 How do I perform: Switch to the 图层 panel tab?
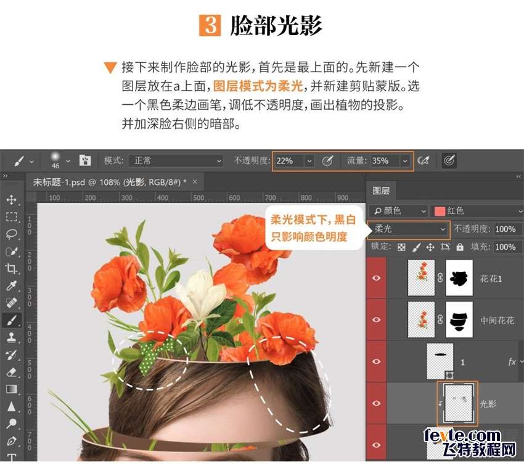tap(381, 191)
